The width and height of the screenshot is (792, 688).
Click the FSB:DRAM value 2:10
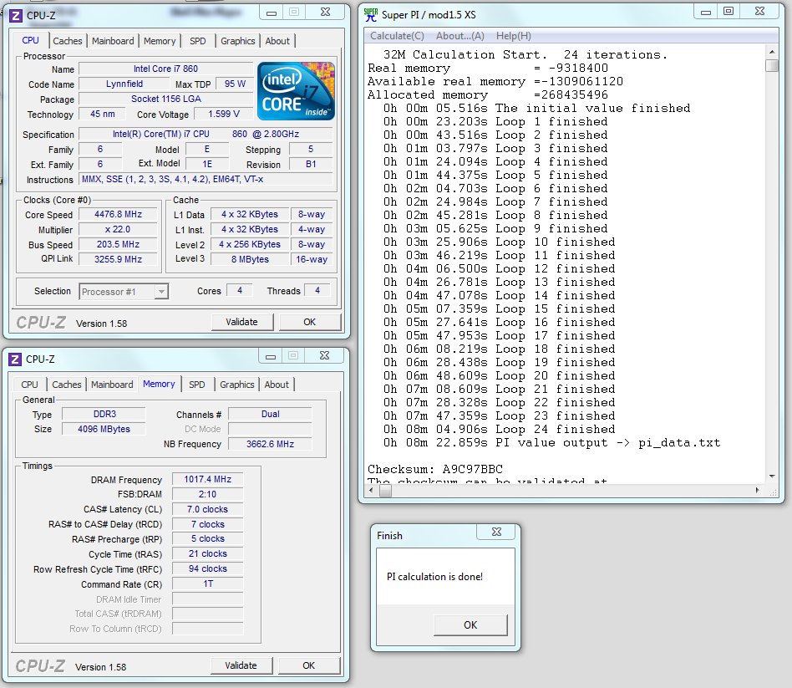click(x=207, y=494)
